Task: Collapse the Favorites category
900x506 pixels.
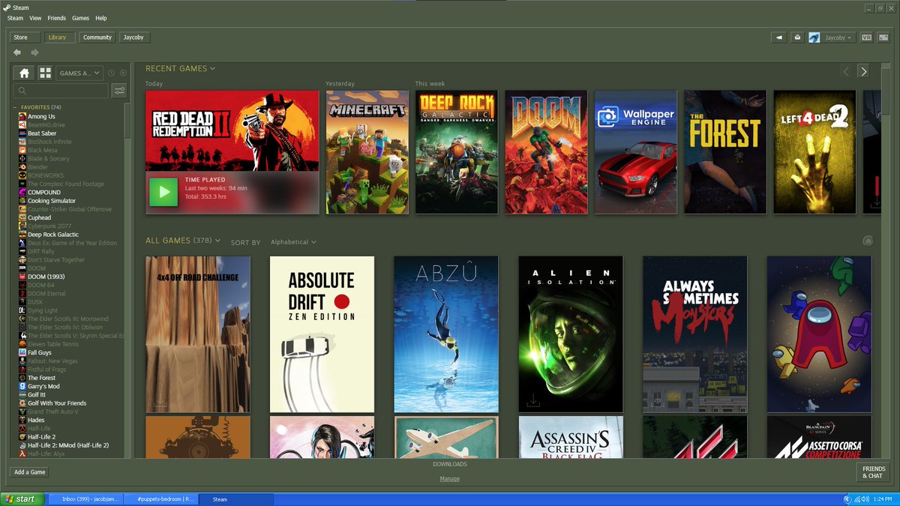Action: point(15,107)
